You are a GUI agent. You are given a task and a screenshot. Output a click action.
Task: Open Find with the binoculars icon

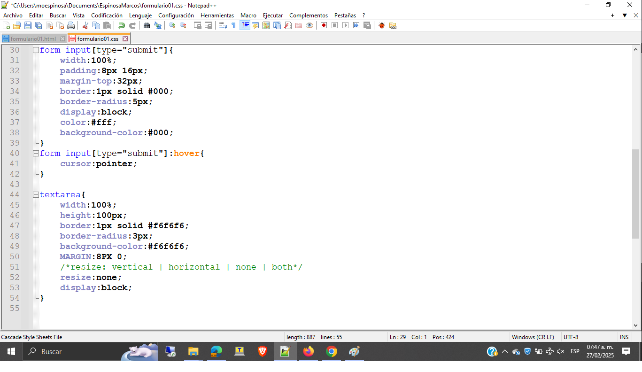click(x=147, y=25)
